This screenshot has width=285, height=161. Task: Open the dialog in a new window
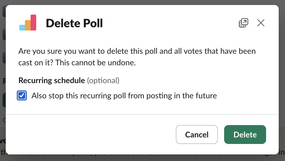tap(243, 23)
